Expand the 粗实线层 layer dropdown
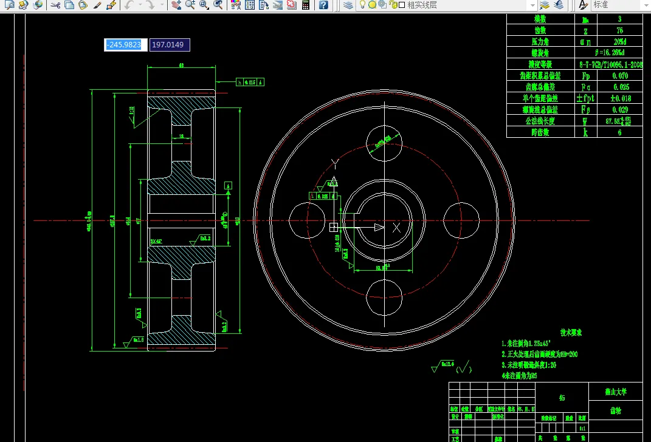651x442 pixels. pos(532,5)
